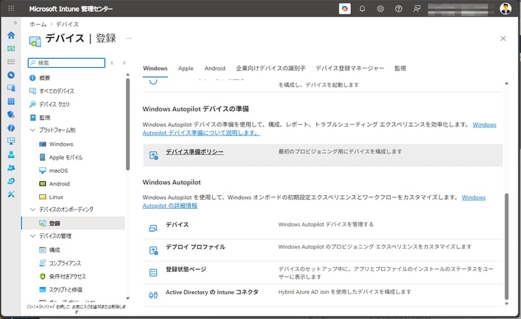Open Groups icon in left rail

pyautogui.click(x=11, y=168)
